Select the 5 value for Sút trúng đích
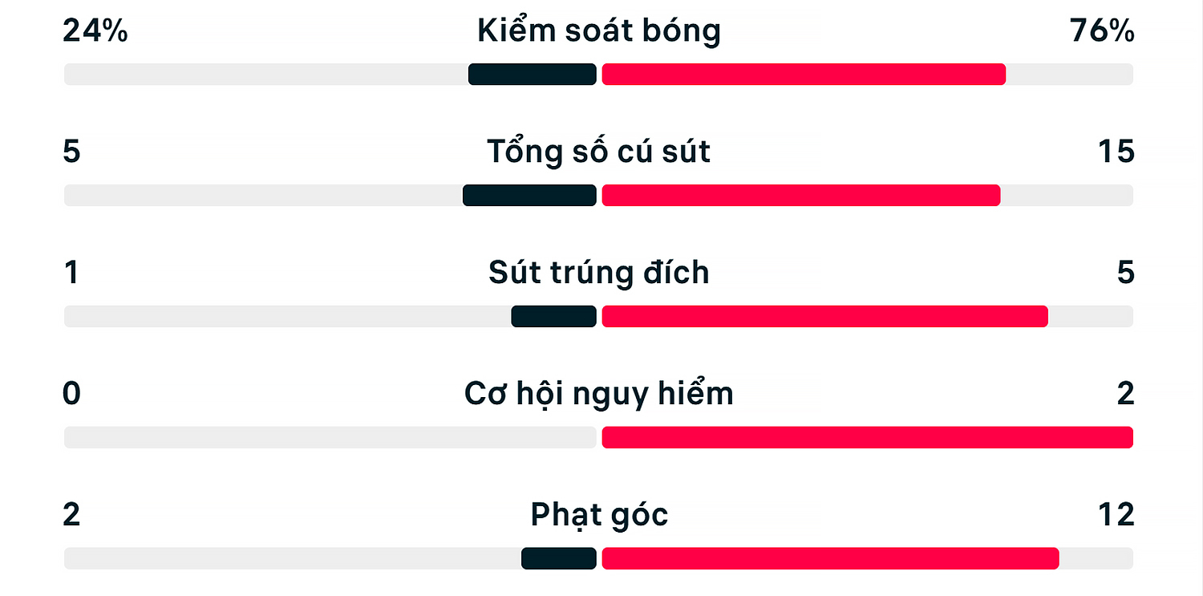 pyautogui.click(x=1126, y=273)
